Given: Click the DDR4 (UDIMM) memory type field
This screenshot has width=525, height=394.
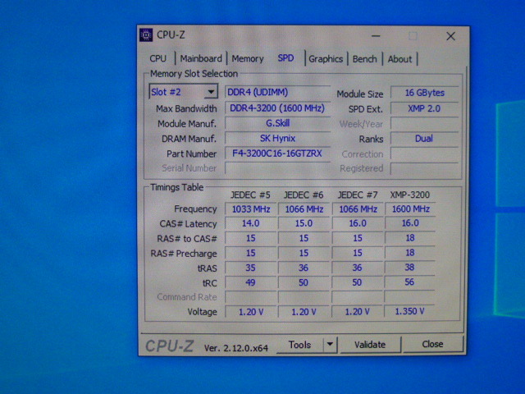Looking at the screenshot, I should (x=277, y=92).
